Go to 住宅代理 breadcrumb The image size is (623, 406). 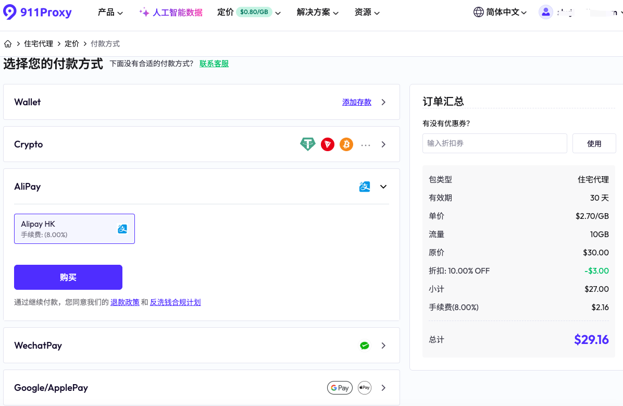pos(39,44)
